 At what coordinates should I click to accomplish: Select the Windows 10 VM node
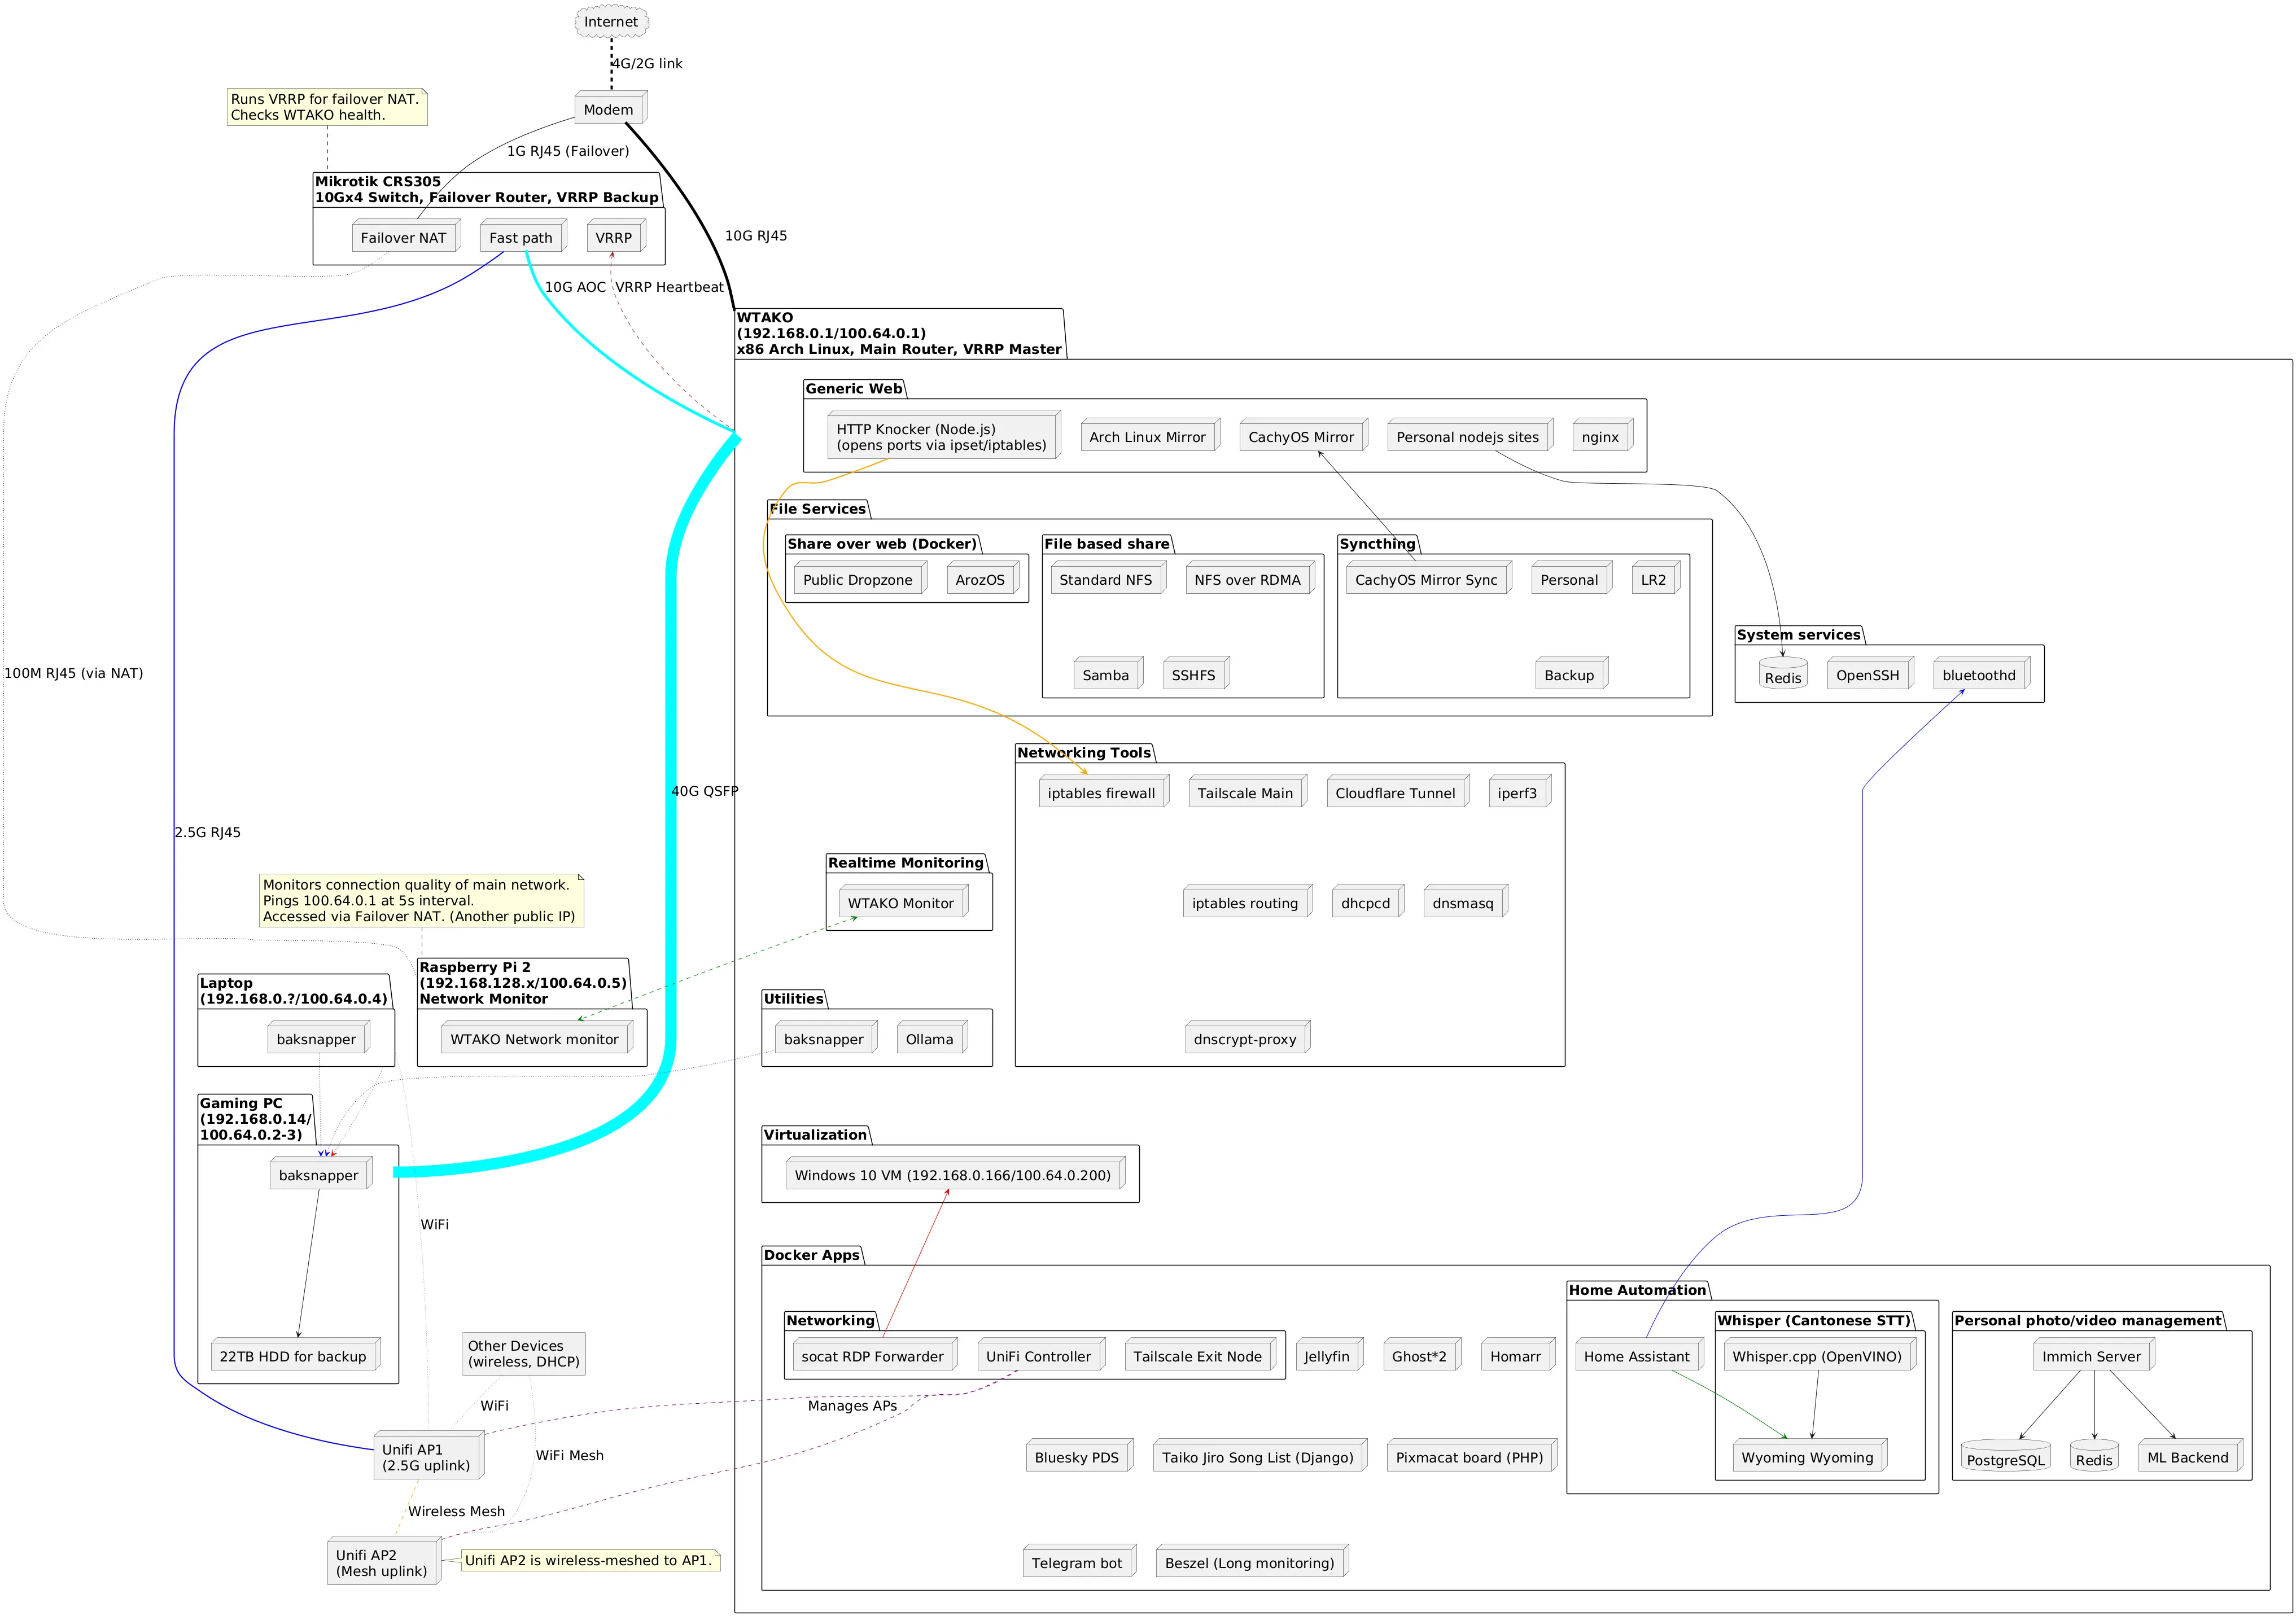click(x=955, y=1173)
